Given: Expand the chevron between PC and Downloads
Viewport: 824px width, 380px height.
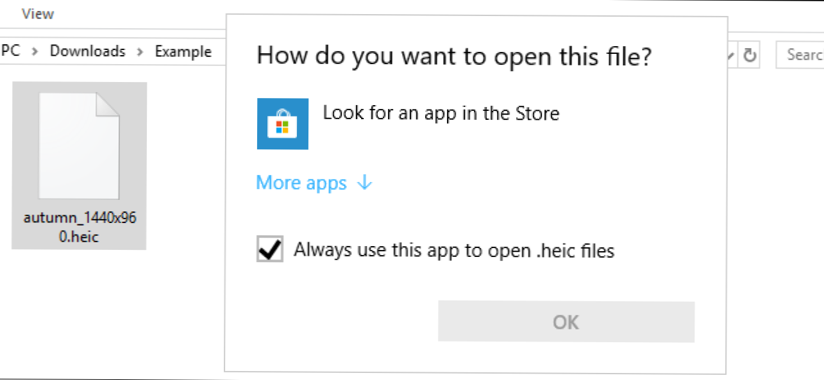Looking at the screenshot, I should coord(35,51).
